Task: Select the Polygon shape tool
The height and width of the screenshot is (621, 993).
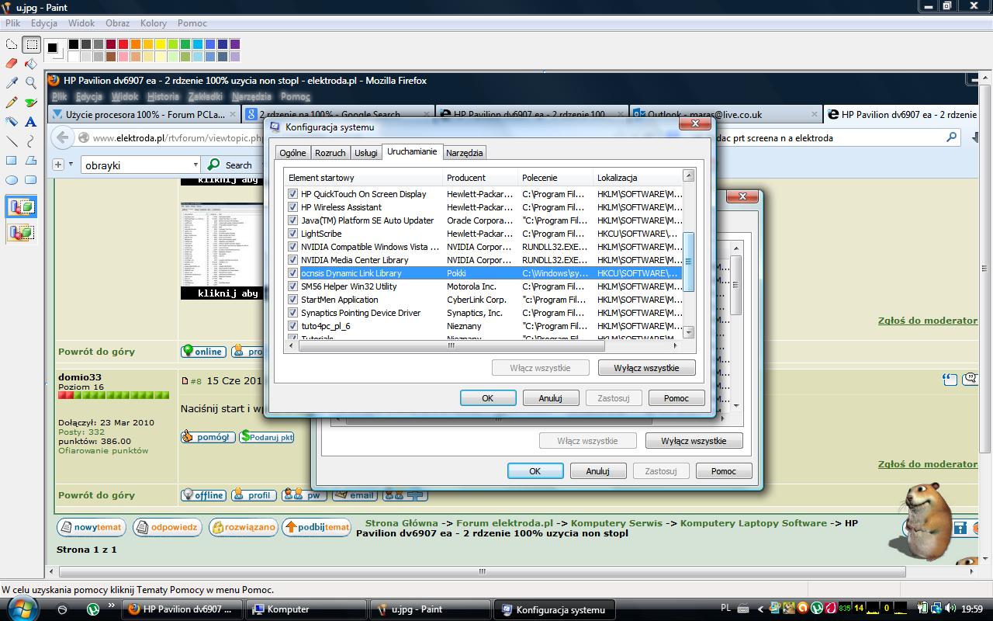Action: 31,161
